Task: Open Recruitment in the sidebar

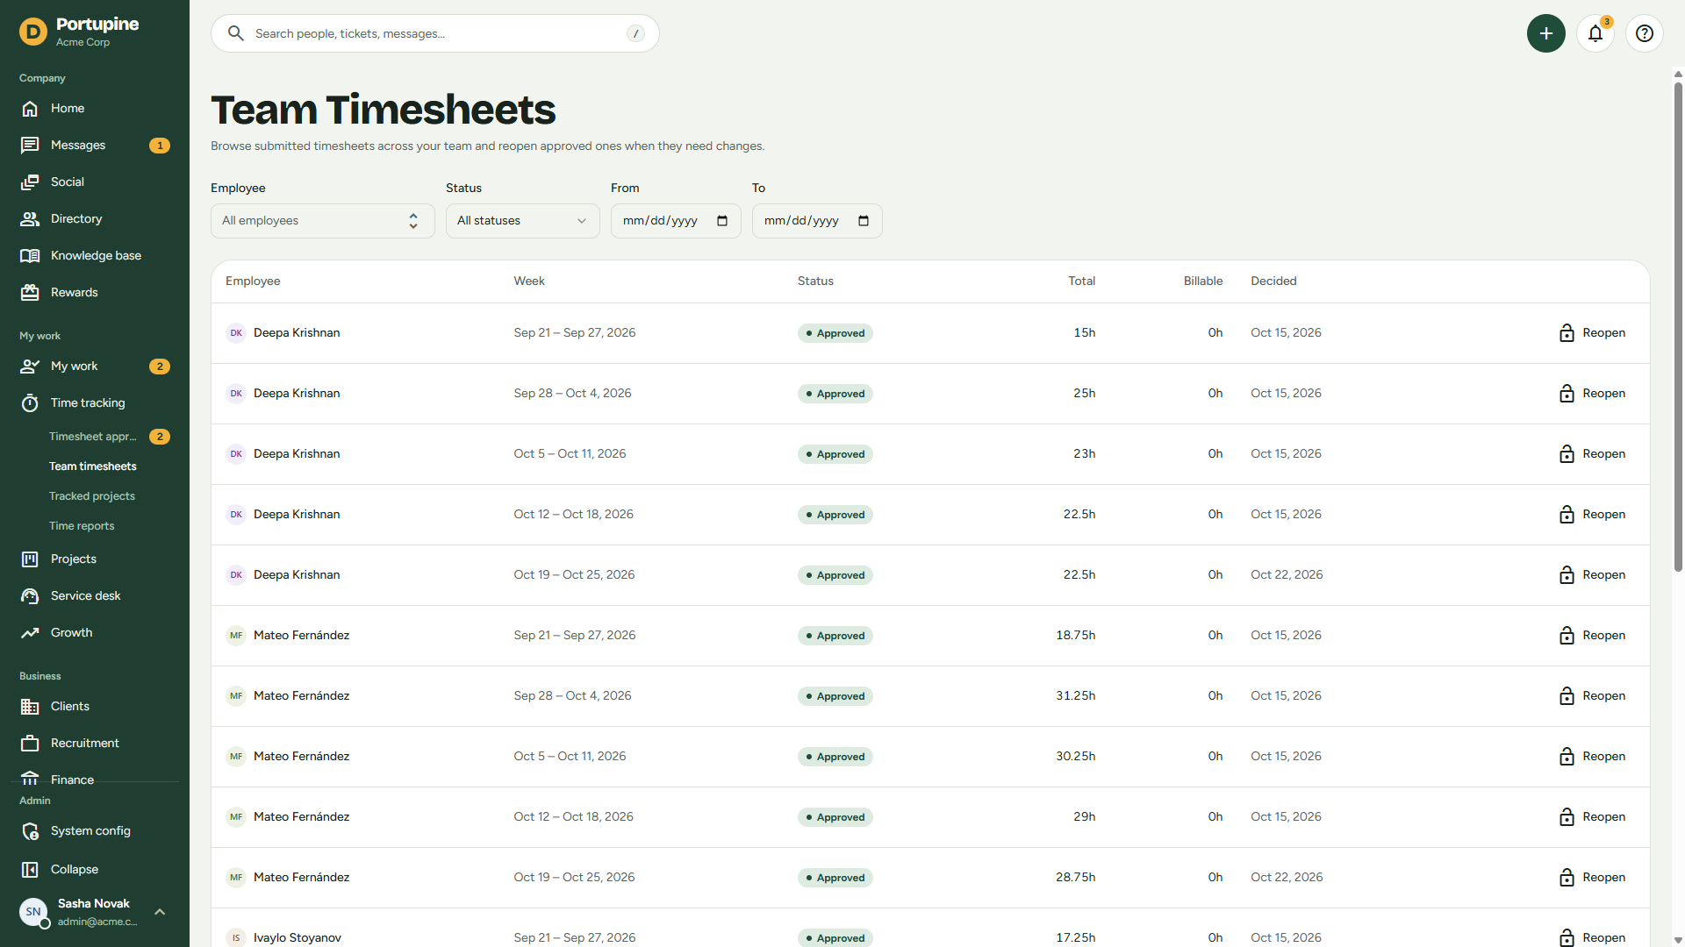Action: point(95,744)
